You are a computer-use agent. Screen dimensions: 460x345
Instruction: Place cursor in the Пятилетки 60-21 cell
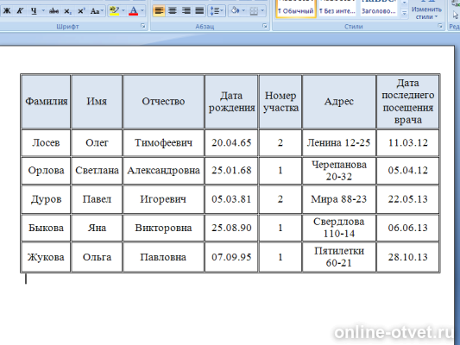(339, 257)
